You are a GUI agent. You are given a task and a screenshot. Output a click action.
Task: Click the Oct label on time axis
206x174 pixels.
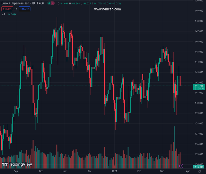41,171
